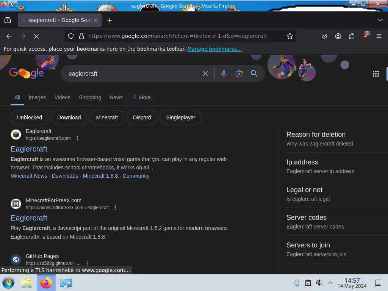View site security padlock info
The width and height of the screenshot is (388, 291).
pos(81,36)
